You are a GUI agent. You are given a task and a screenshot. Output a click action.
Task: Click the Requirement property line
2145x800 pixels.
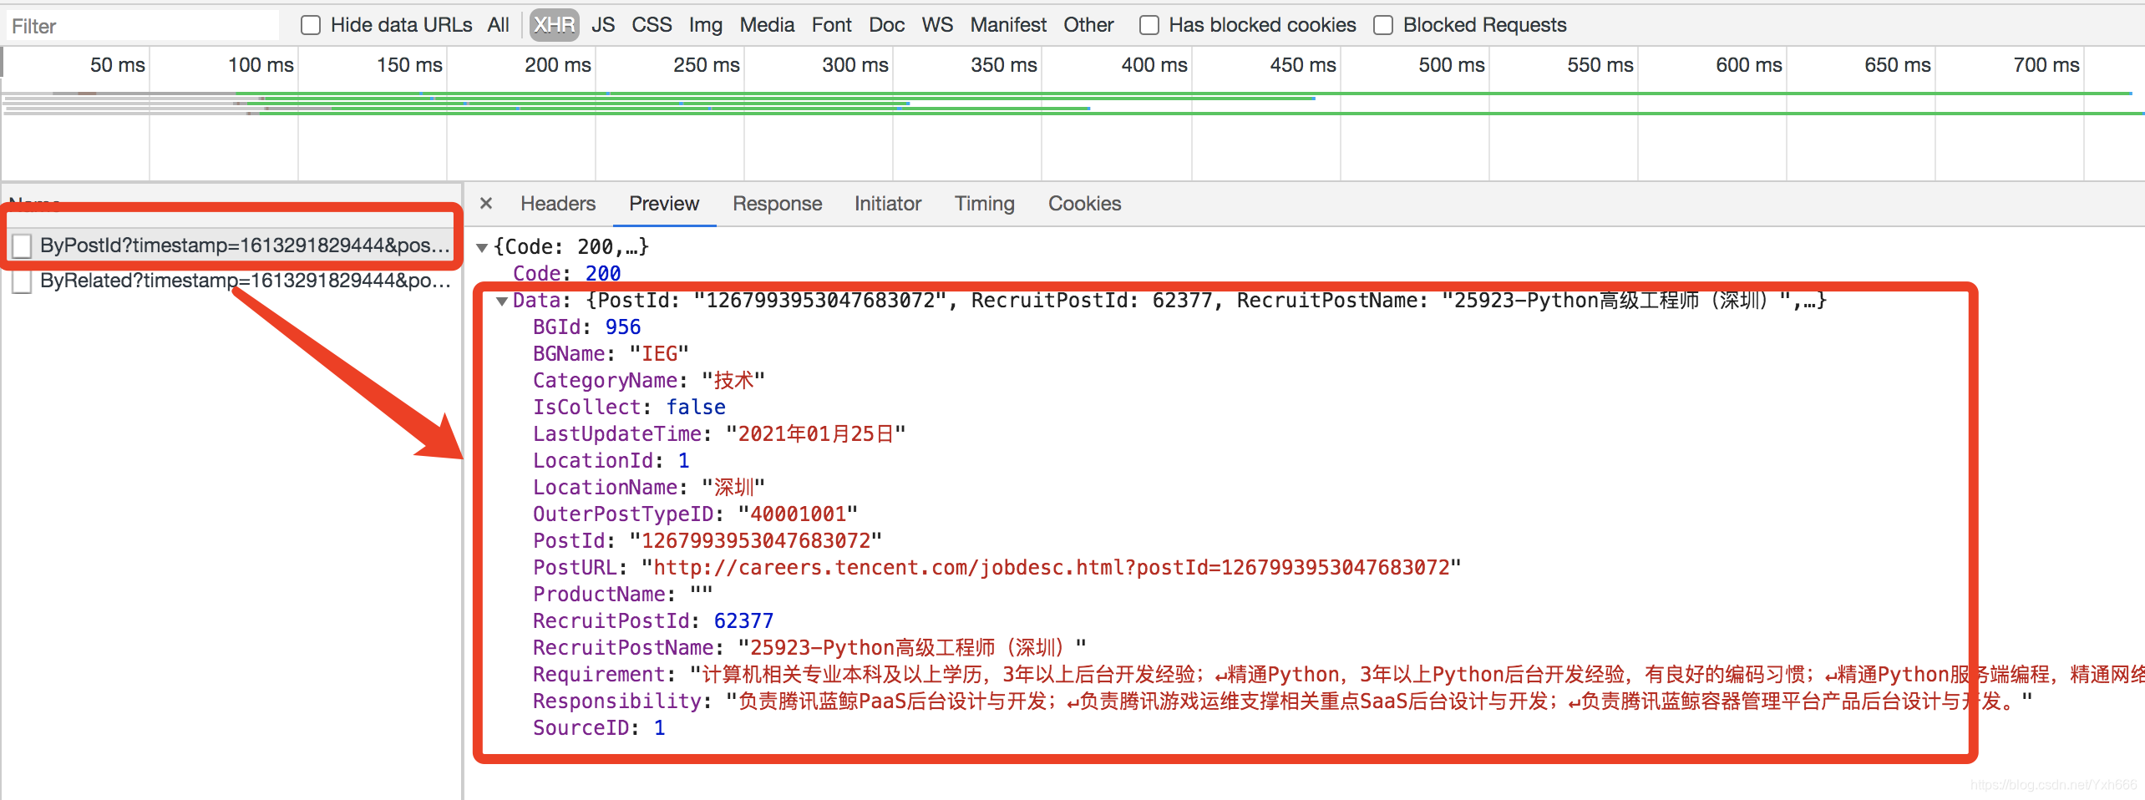(1338, 674)
